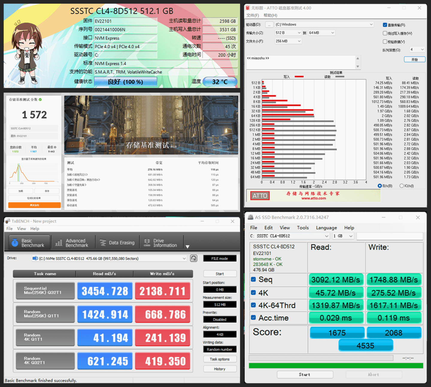
Task: Click the TxBENCH drive refresh icon
Action: click(x=194, y=258)
